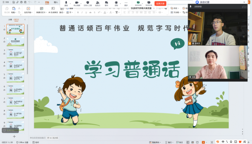The height and width of the screenshot is (144, 252).
Task: Toggle strikethrough formatting
Action: tap(90, 12)
